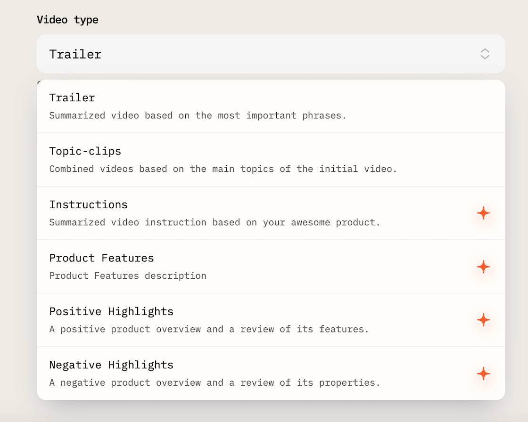Screen dimensions: 528x422
Task: Click the sparkle icon beside Product Features
Action: click(x=483, y=267)
